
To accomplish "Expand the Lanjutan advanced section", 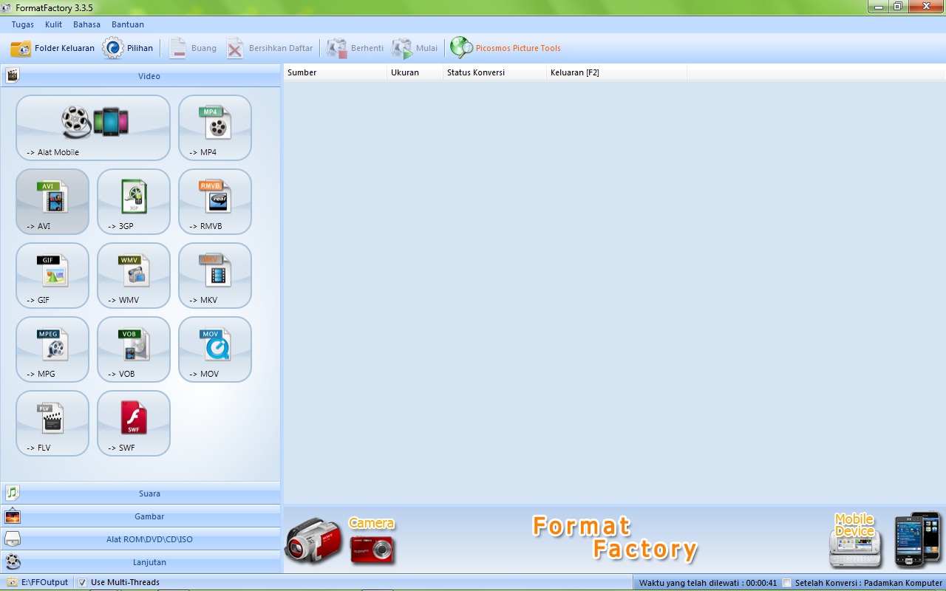I will tap(140, 562).
